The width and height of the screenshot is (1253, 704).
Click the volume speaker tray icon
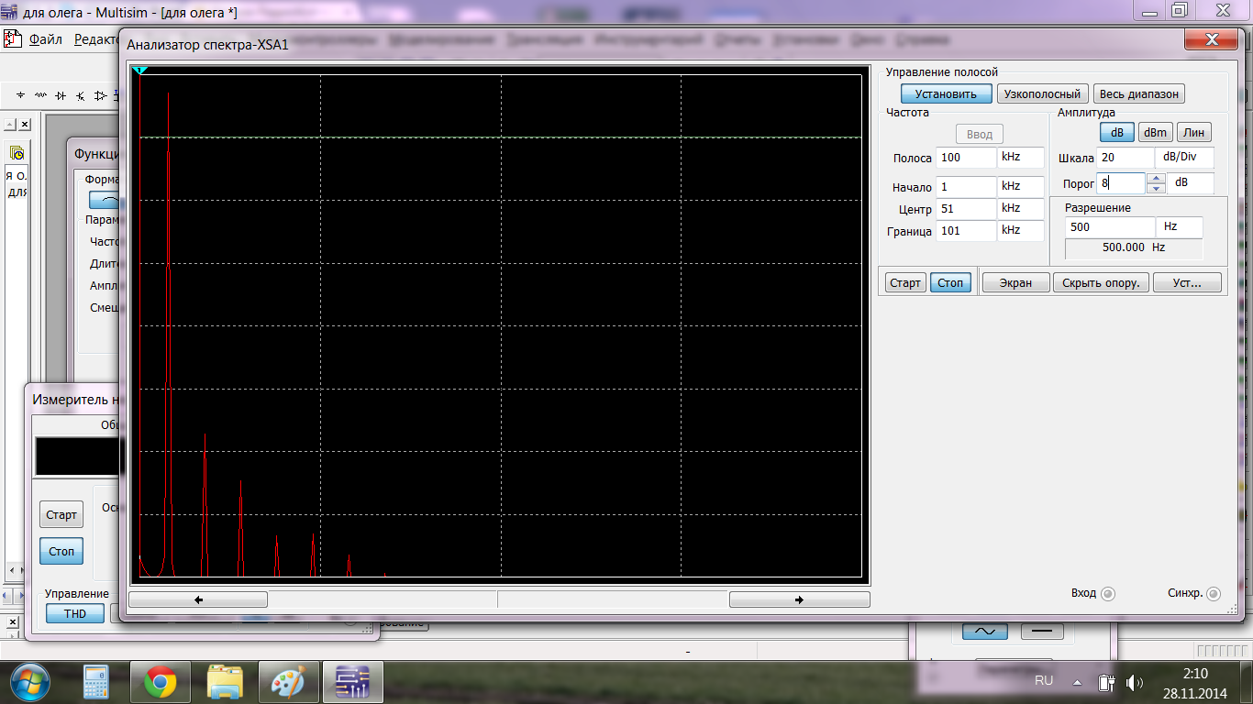(1135, 682)
